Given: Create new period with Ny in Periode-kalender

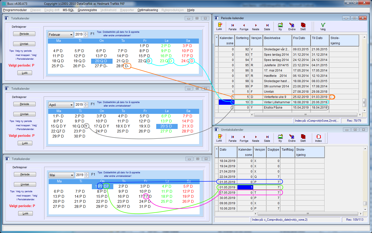Looking at the screenshot, I should tap(280, 26).
